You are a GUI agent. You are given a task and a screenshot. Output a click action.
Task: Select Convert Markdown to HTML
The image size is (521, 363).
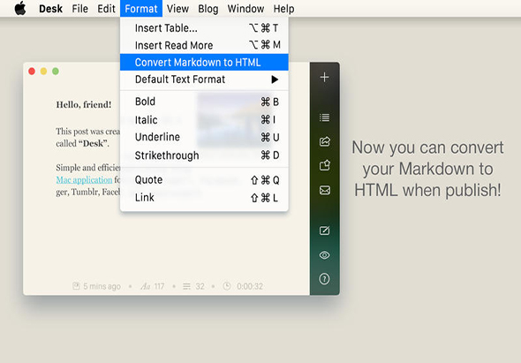click(x=204, y=62)
